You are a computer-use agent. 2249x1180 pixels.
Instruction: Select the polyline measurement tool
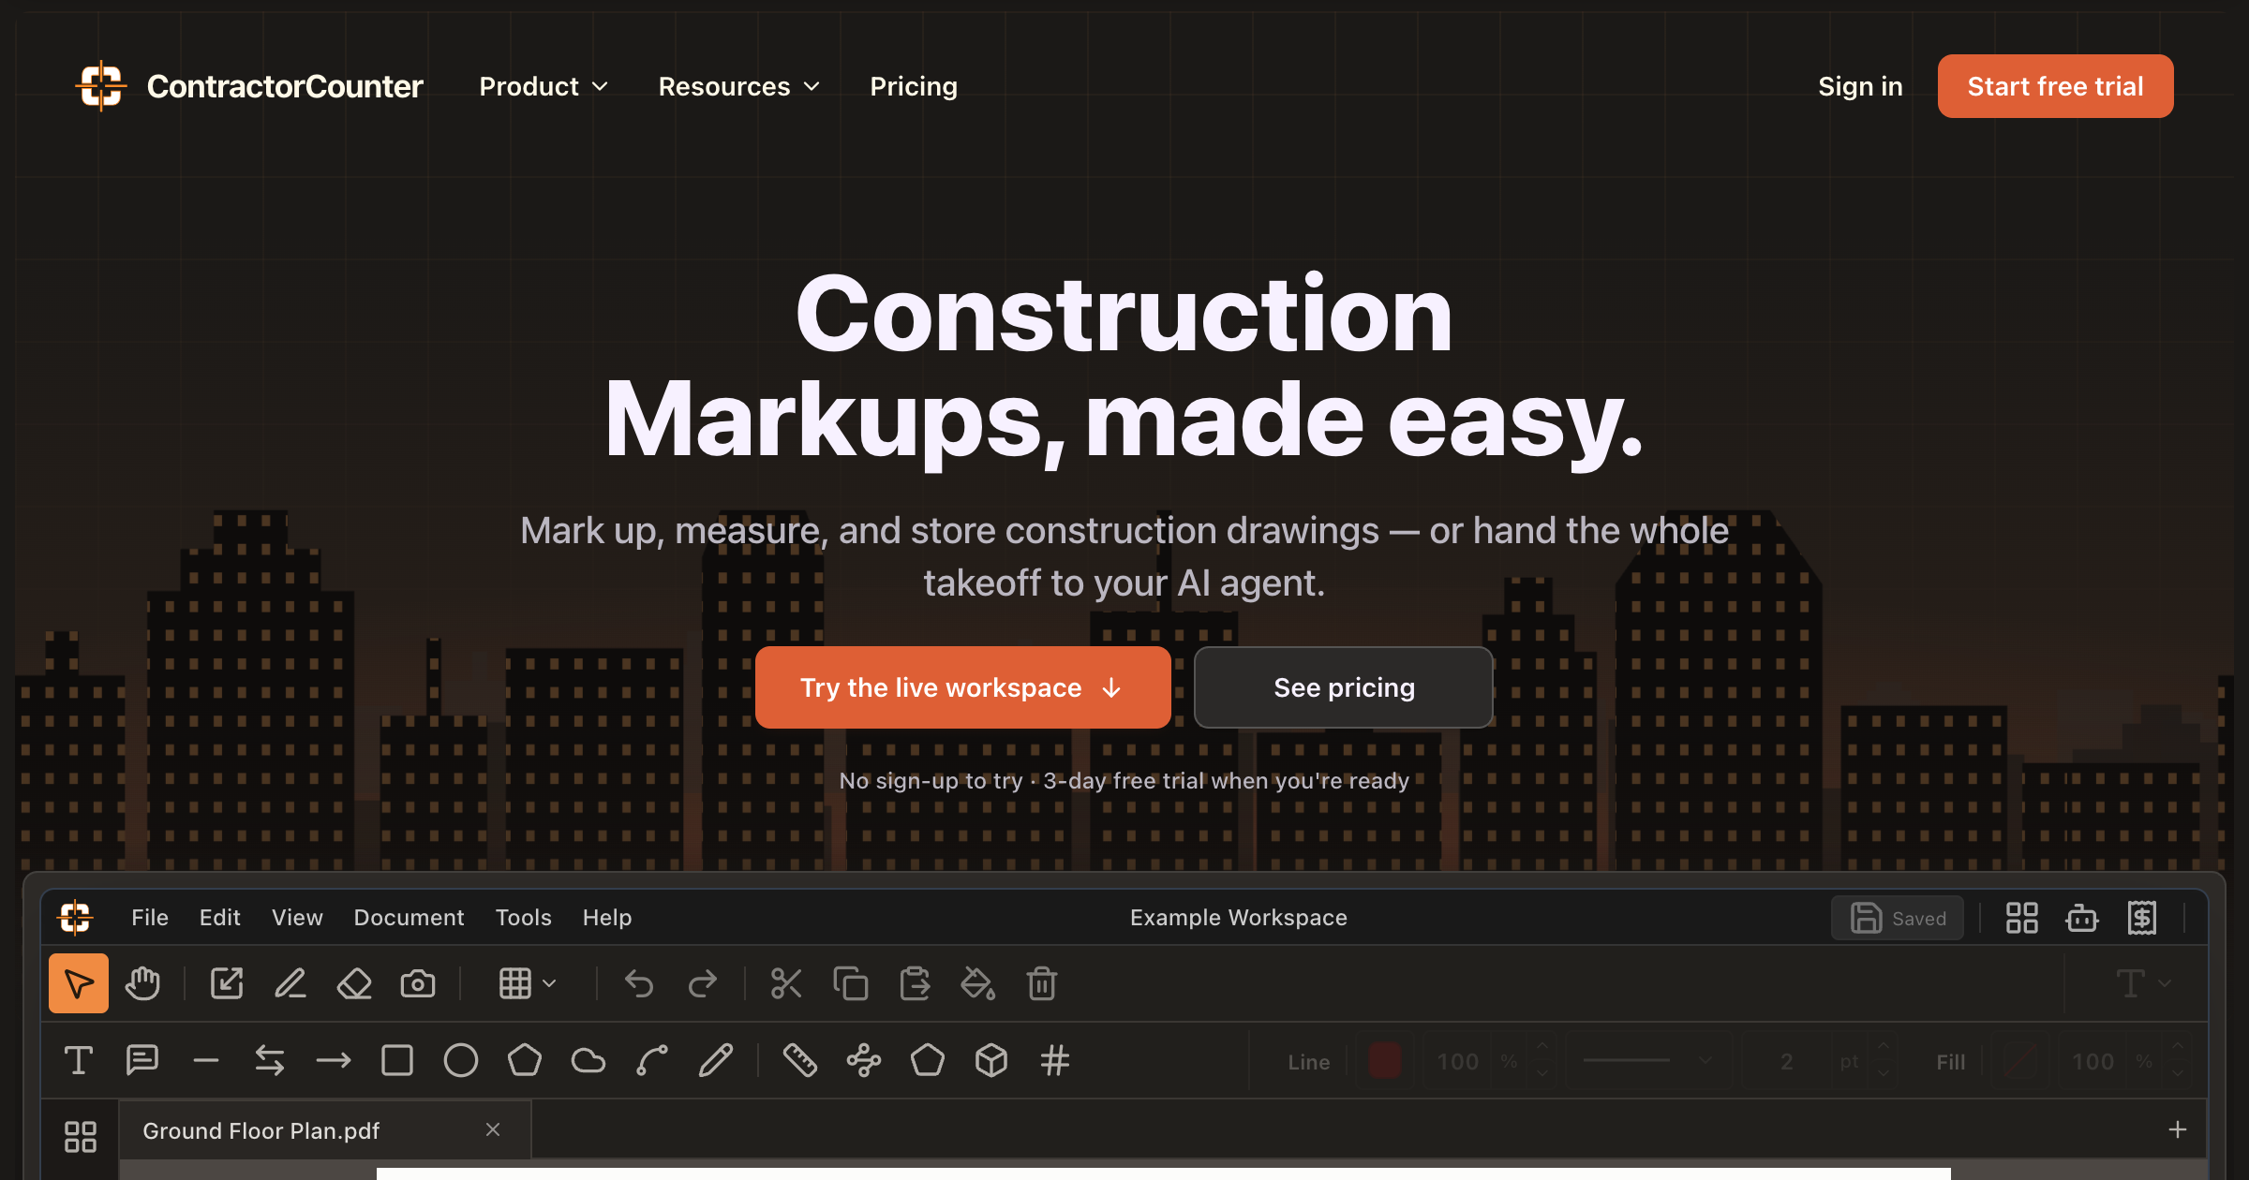click(864, 1060)
